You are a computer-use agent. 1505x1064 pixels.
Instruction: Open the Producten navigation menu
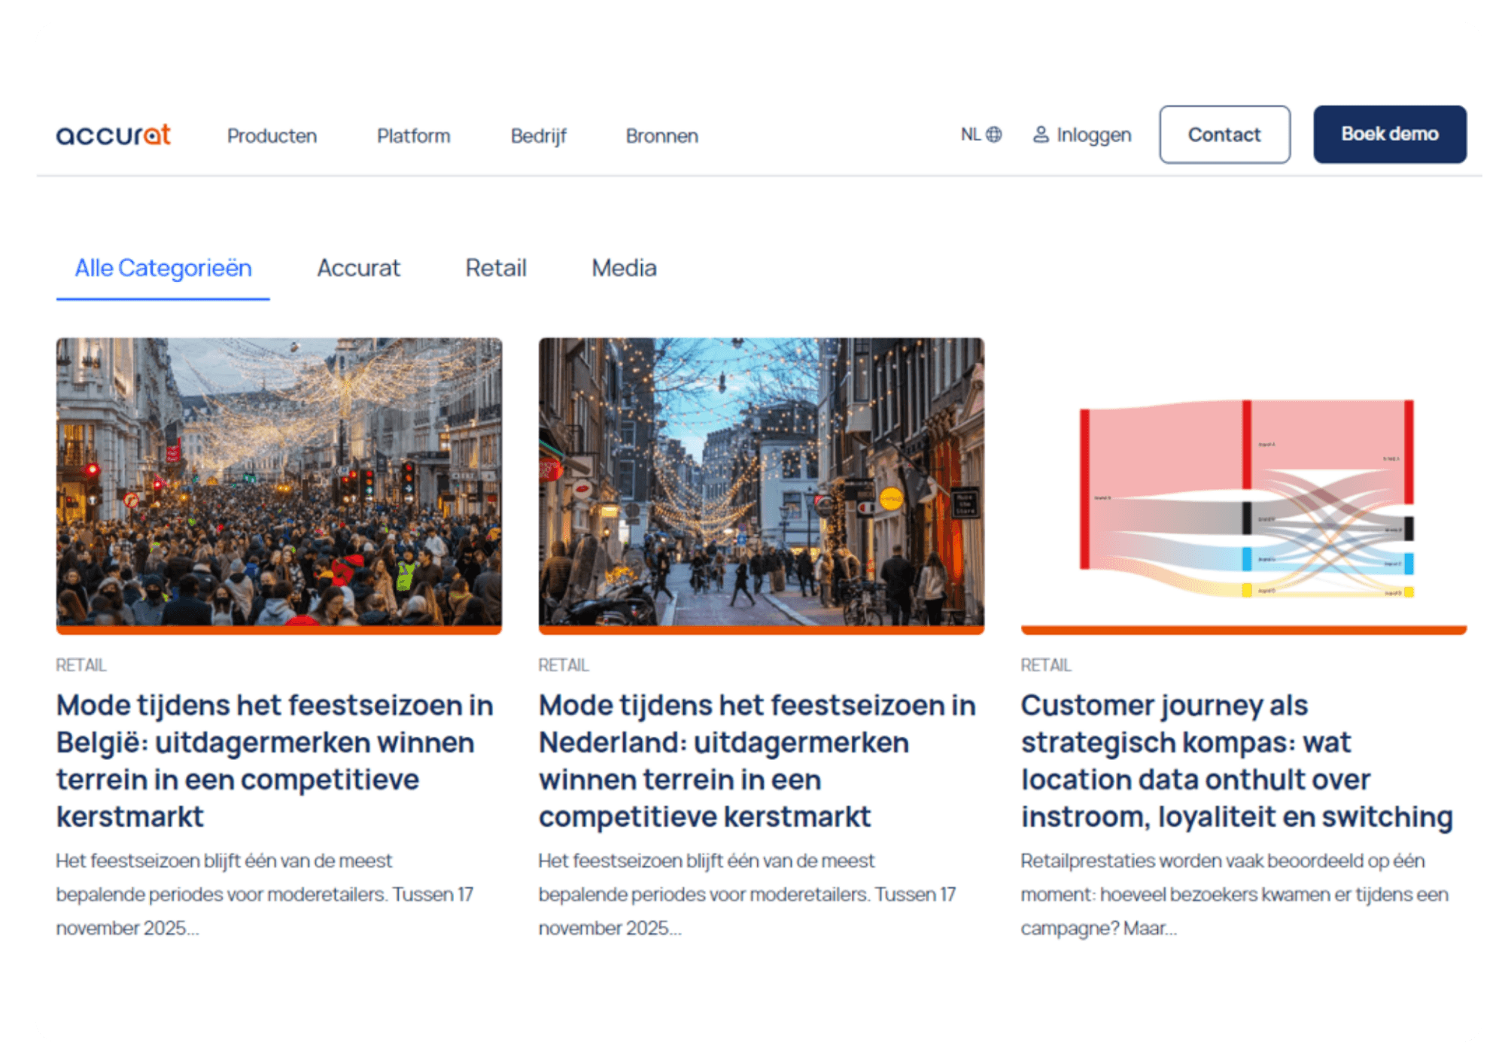click(x=272, y=136)
